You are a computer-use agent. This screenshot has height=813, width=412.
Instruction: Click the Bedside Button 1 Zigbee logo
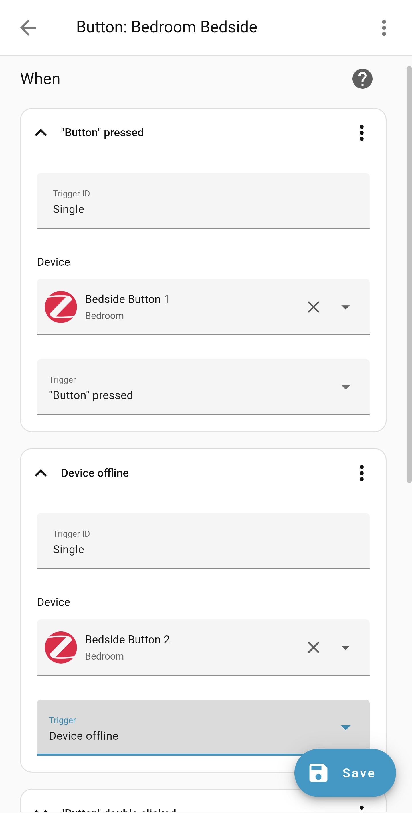(61, 307)
